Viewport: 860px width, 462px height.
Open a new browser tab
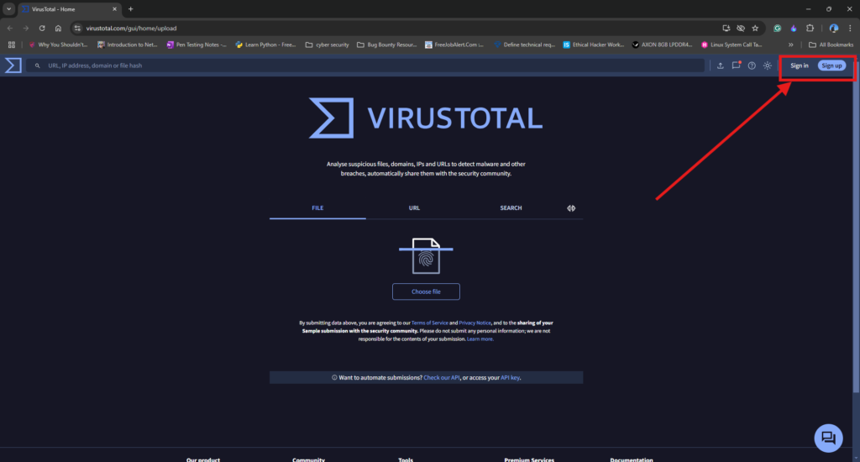[x=130, y=8]
